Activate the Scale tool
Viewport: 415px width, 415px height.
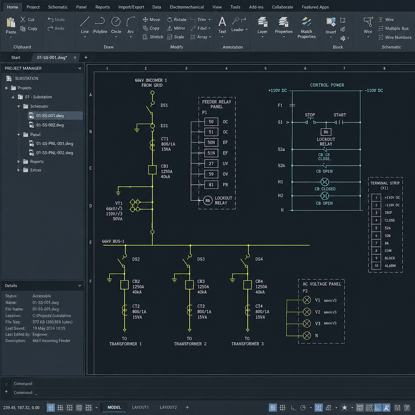(176, 37)
